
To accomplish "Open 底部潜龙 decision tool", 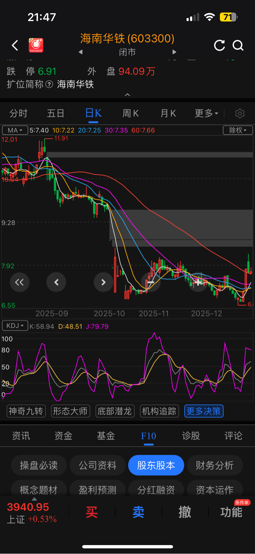I will pos(115,411).
